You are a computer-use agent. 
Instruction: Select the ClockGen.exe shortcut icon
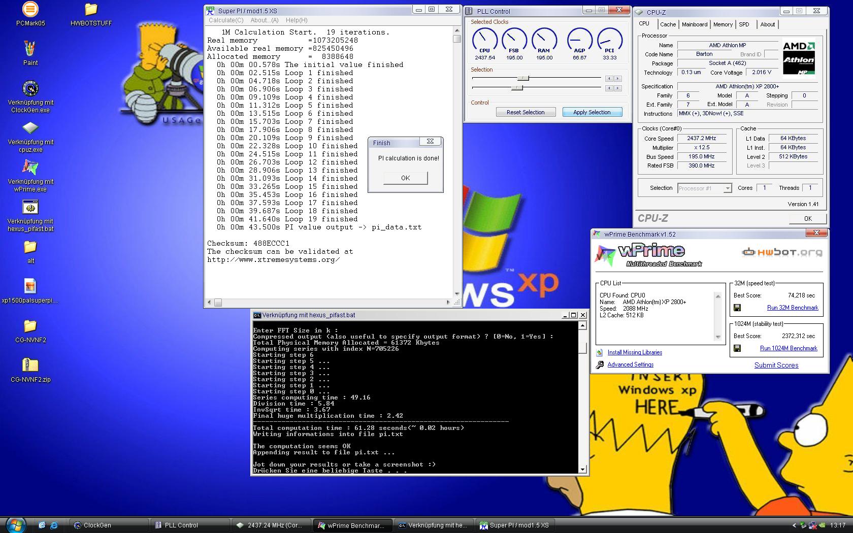point(30,88)
